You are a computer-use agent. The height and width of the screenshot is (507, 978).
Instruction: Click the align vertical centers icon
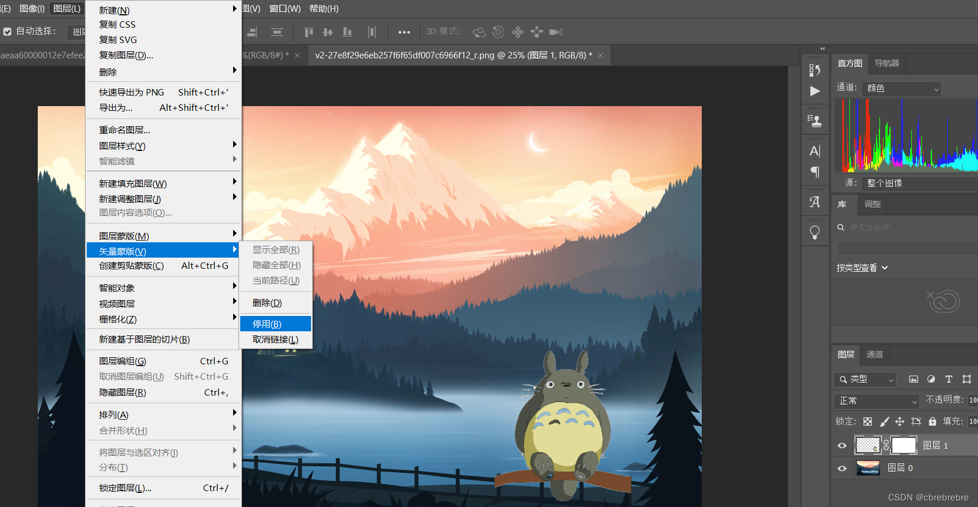coord(328,32)
